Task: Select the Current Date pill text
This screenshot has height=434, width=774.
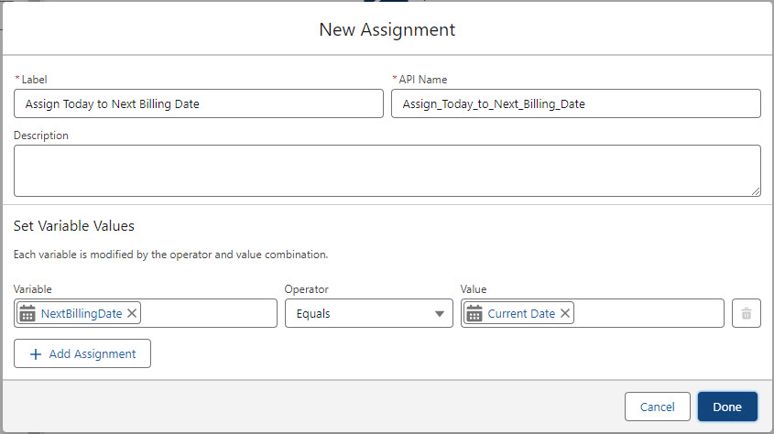Action: [x=521, y=313]
